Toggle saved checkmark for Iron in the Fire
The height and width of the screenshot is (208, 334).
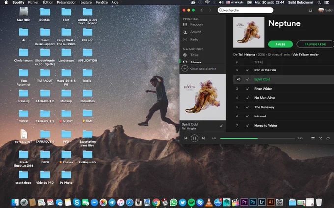tap(247, 70)
